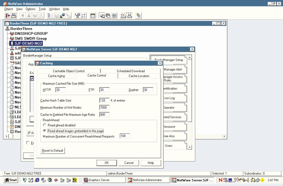The height and width of the screenshot is (186, 283).
Task: Click the page tab list scroll-down arrow
Action: (190, 147)
